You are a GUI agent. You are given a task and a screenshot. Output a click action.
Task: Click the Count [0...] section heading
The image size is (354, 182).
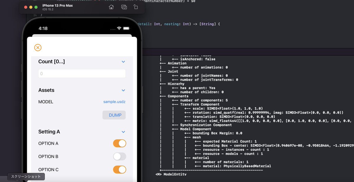(52, 62)
